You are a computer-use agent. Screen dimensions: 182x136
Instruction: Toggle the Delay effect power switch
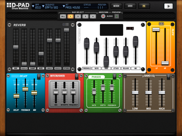pos(39,76)
